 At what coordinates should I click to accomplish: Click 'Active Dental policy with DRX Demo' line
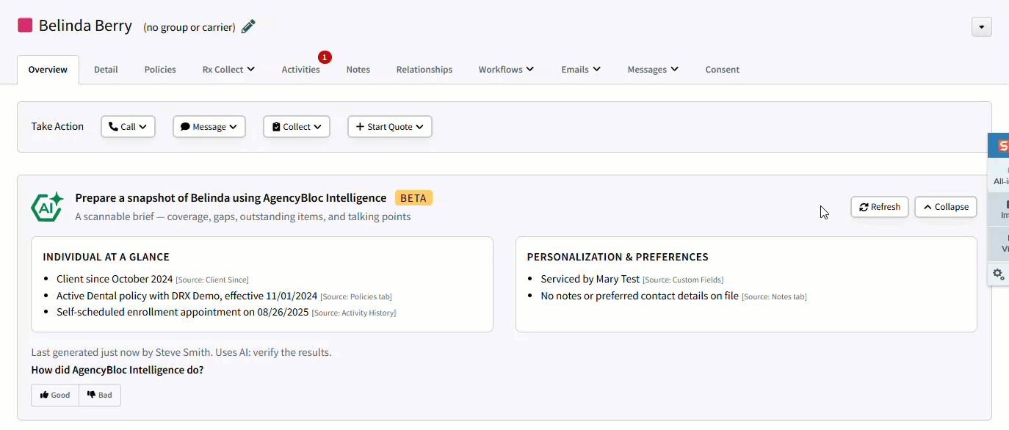click(187, 296)
